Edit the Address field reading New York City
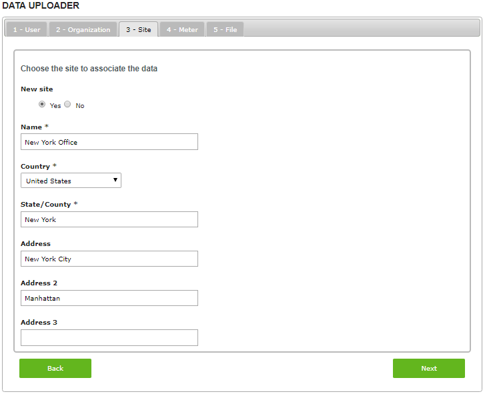Viewport: 485px width, 394px height. tap(109, 259)
